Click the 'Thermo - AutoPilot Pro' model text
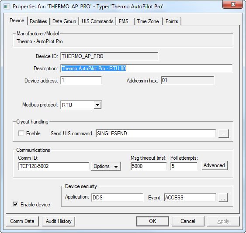This screenshot has height=233, width=246. [40, 41]
